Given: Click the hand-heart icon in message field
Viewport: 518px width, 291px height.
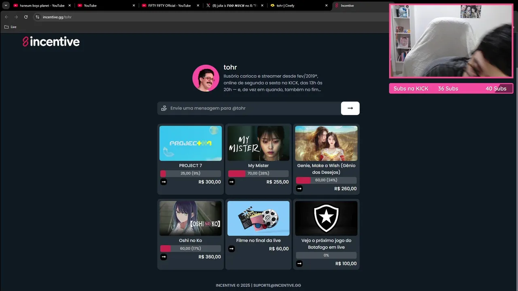Looking at the screenshot, I should click(x=164, y=108).
